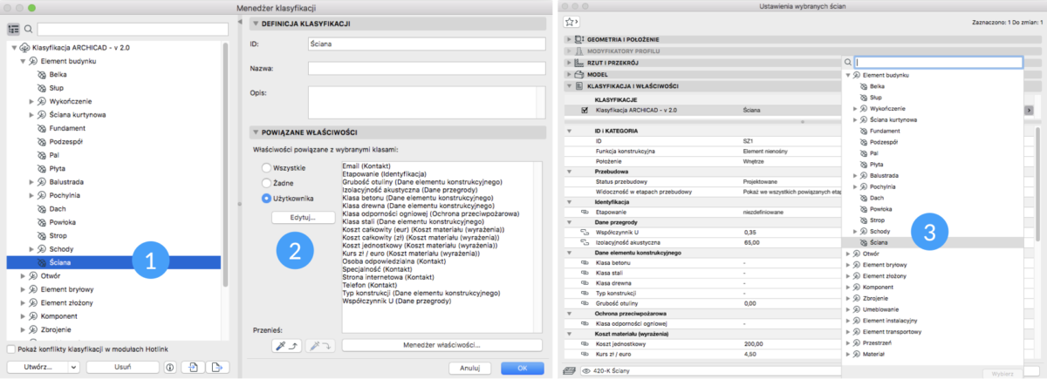Viewport: 1047px width, 379px height.
Task: Click the Strop class icon in the popup list
Action: (x=865, y=220)
